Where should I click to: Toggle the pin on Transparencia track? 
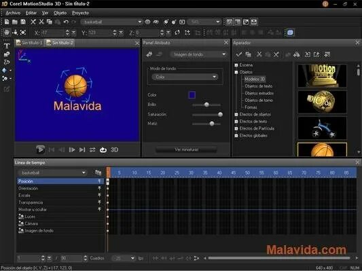(x=100, y=202)
